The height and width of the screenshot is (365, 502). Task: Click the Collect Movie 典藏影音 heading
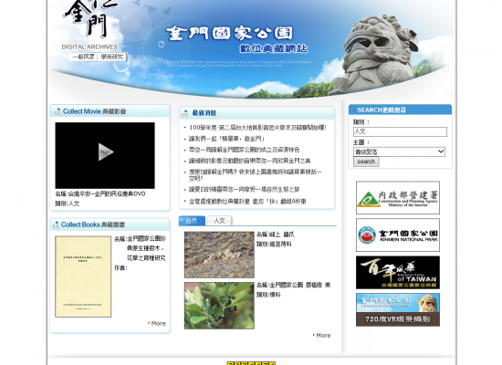coord(94,111)
